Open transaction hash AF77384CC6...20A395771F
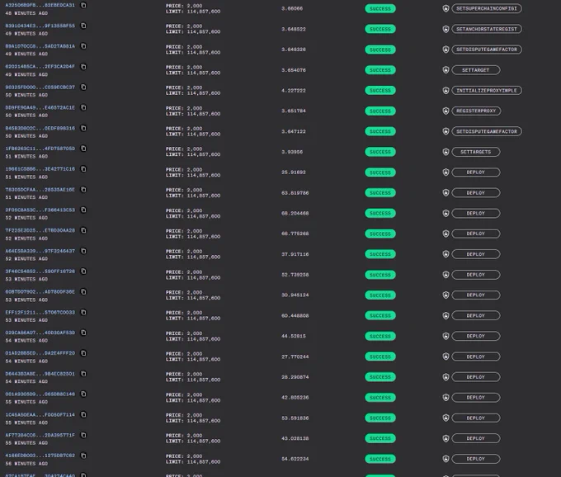 [x=40, y=435]
